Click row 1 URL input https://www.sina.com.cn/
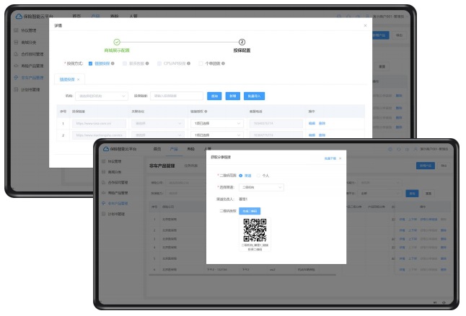466x316 pixels. [x=99, y=123]
